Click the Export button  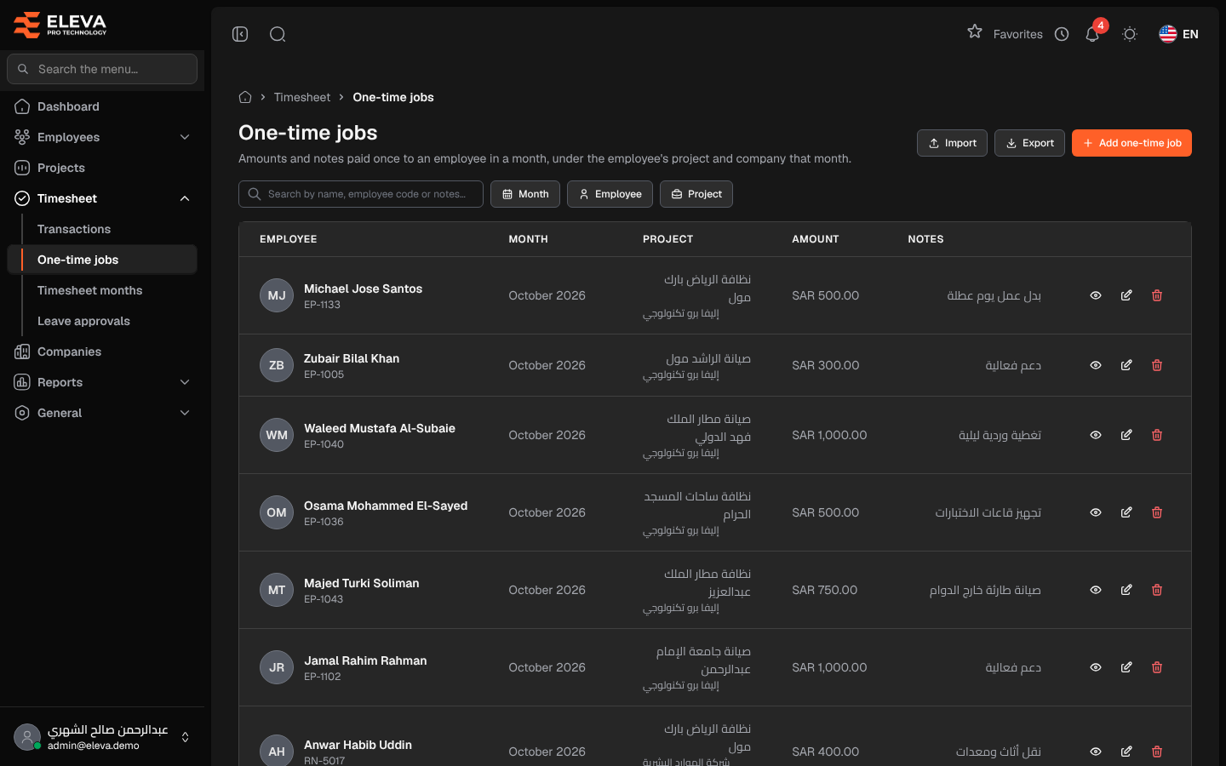(1029, 143)
